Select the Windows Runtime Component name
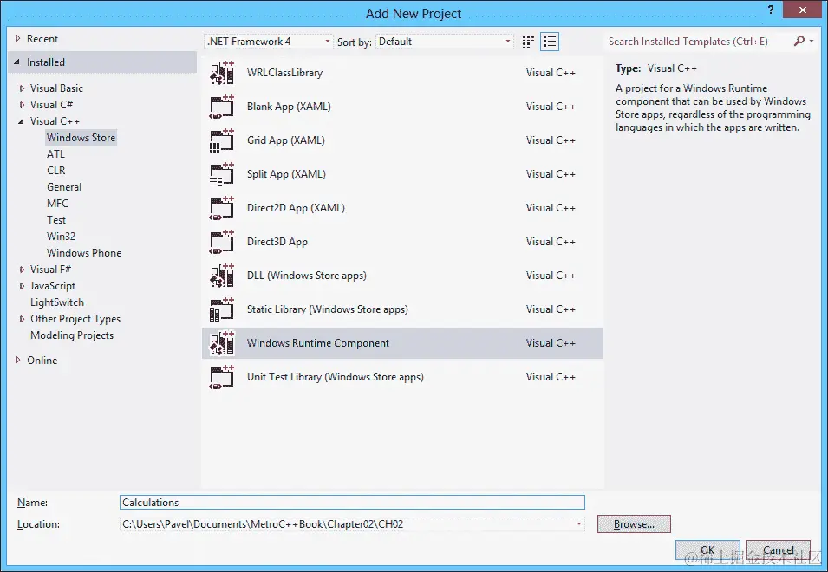828x572 pixels. [318, 343]
